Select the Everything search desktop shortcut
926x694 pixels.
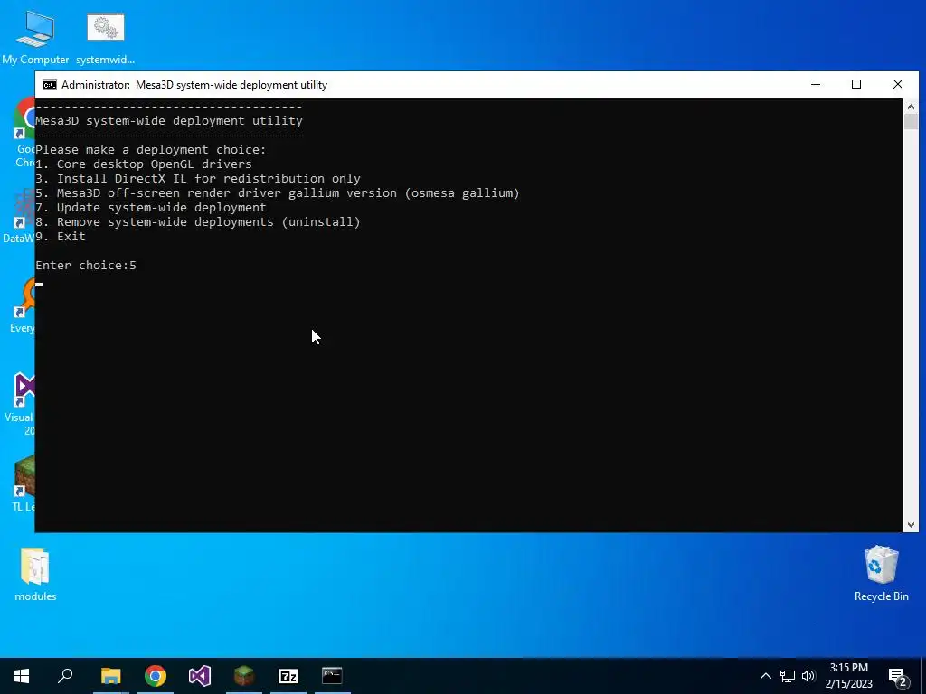(23, 305)
